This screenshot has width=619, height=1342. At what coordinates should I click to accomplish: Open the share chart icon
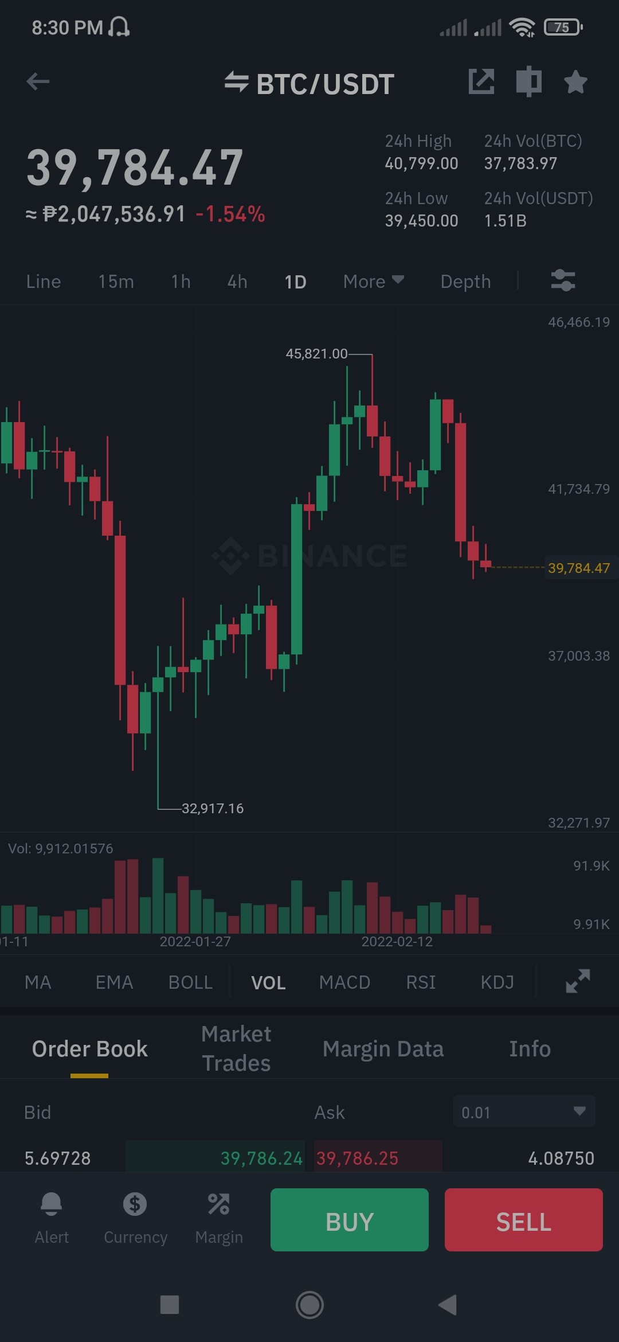pos(481,81)
